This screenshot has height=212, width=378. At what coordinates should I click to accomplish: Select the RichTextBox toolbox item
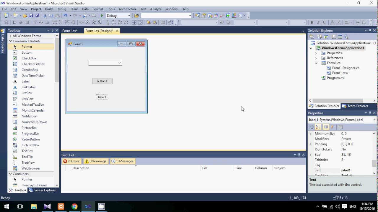pyautogui.click(x=30, y=145)
